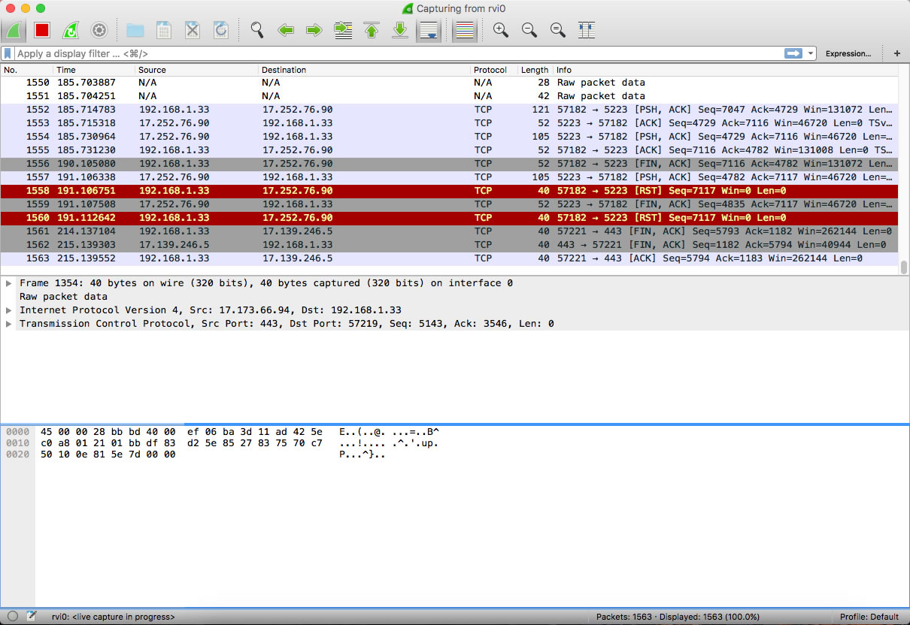Screen dimensions: 910x625
Task: Sort by the Source column header
Action: coord(197,70)
